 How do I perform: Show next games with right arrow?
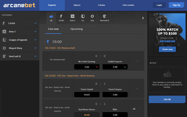(x=143, y=18)
